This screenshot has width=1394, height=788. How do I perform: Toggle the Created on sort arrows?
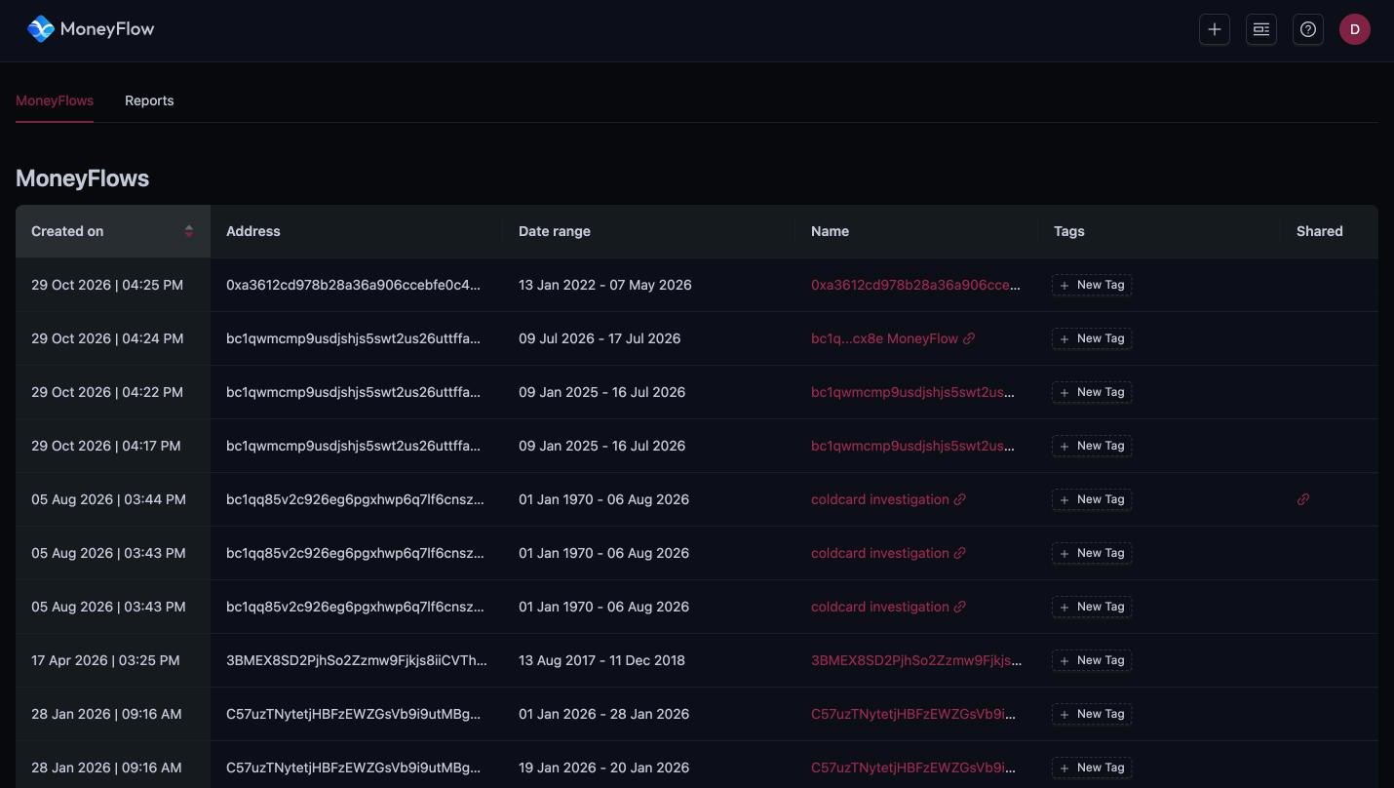click(x=189, y=231)
